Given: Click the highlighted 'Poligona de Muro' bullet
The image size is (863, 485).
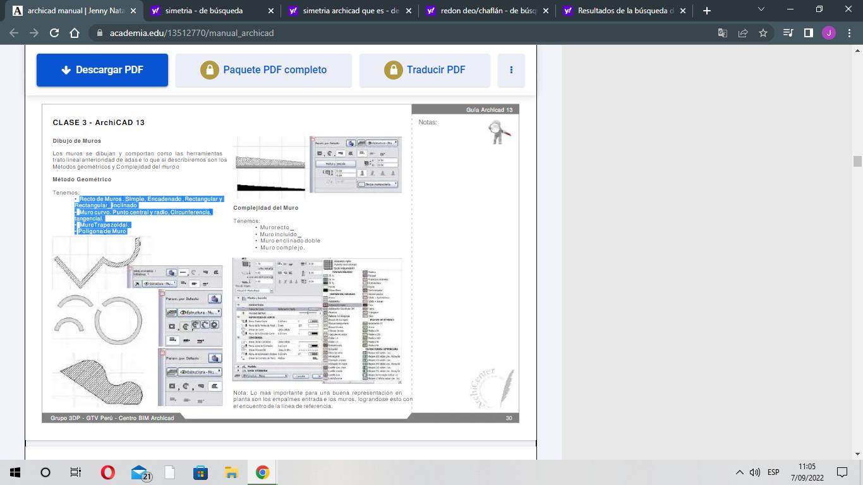Looking at the screenshot, I should pos(103,231).
